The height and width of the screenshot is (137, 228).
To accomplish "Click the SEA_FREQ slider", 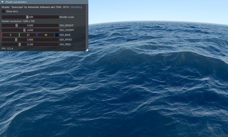I will click(30, 44).
